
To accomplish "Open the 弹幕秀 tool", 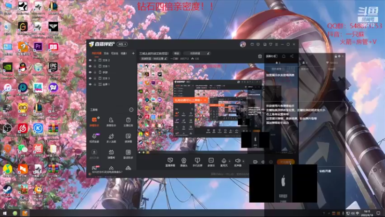I will click(111, 154).
